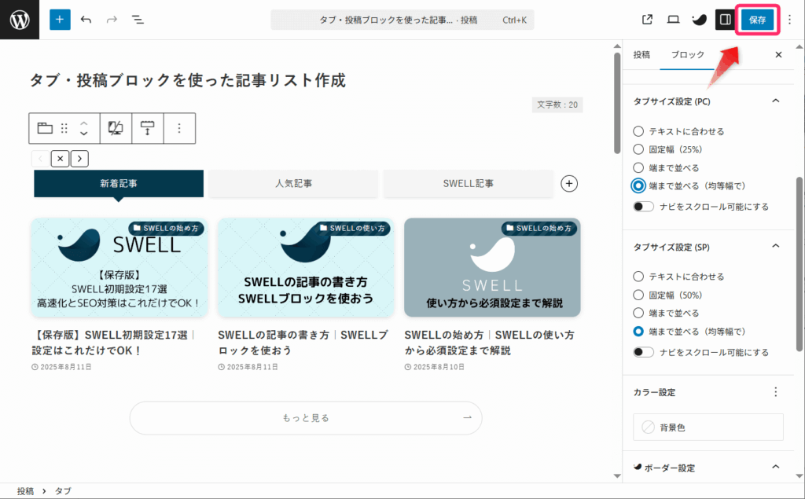Move the selected tab right

tap(79, 159)
